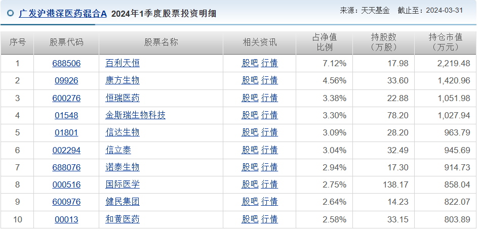The height and width of the screenshot is (233, 479).
Task: Open the 信达生物 stock name link
Action: (x=123, y=132)
